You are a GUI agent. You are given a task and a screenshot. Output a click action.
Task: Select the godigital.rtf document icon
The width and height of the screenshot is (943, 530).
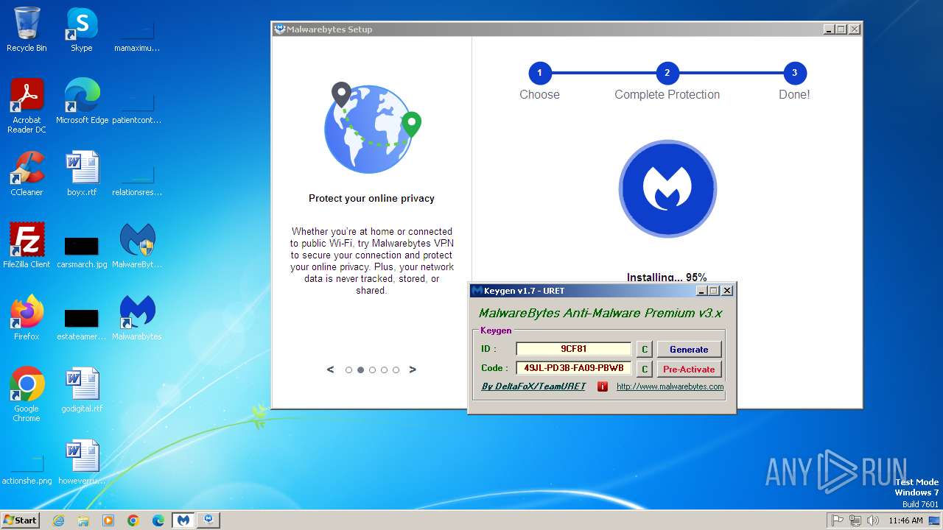point(82,390)
